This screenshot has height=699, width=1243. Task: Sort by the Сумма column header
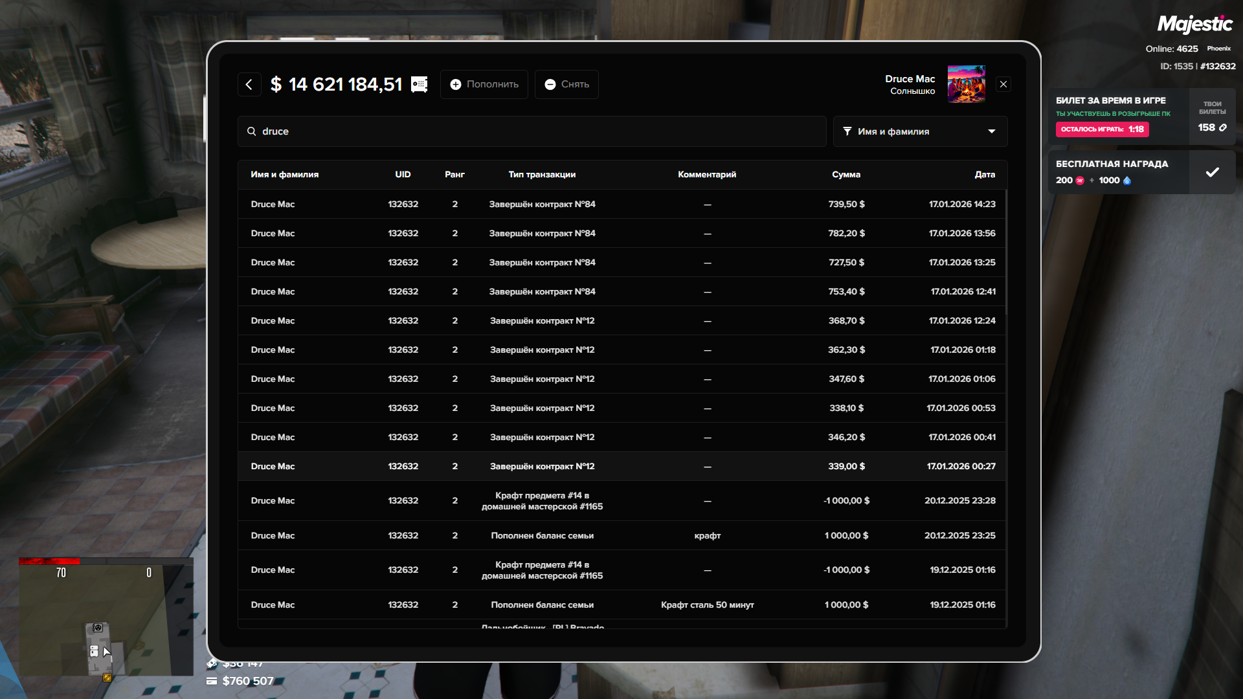(x=846, y=175)
